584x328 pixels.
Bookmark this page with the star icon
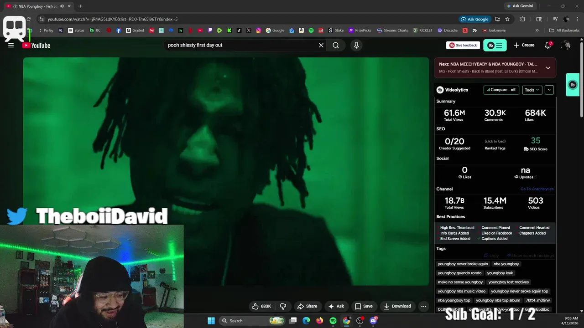tap(507, 19)
